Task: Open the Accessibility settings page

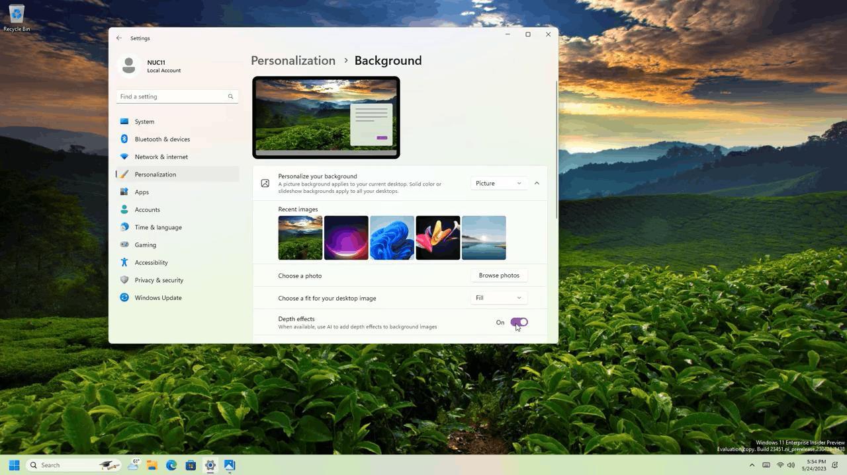Action: (151, 262)
